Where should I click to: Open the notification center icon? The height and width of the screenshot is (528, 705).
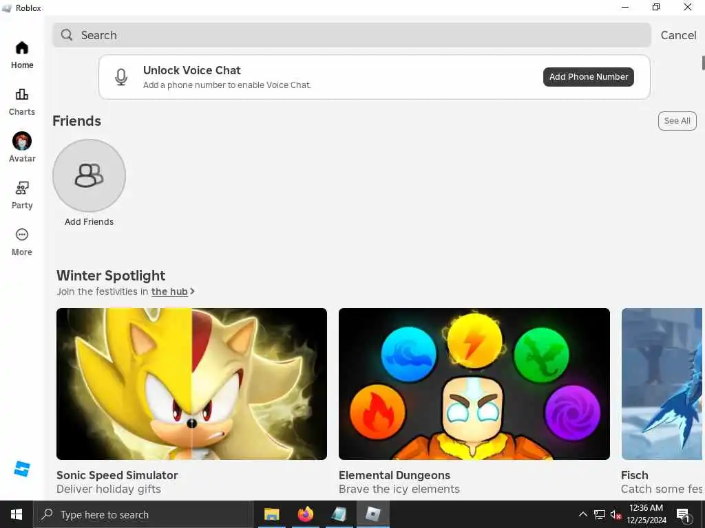pyautogui.click(x=683, y=515)
